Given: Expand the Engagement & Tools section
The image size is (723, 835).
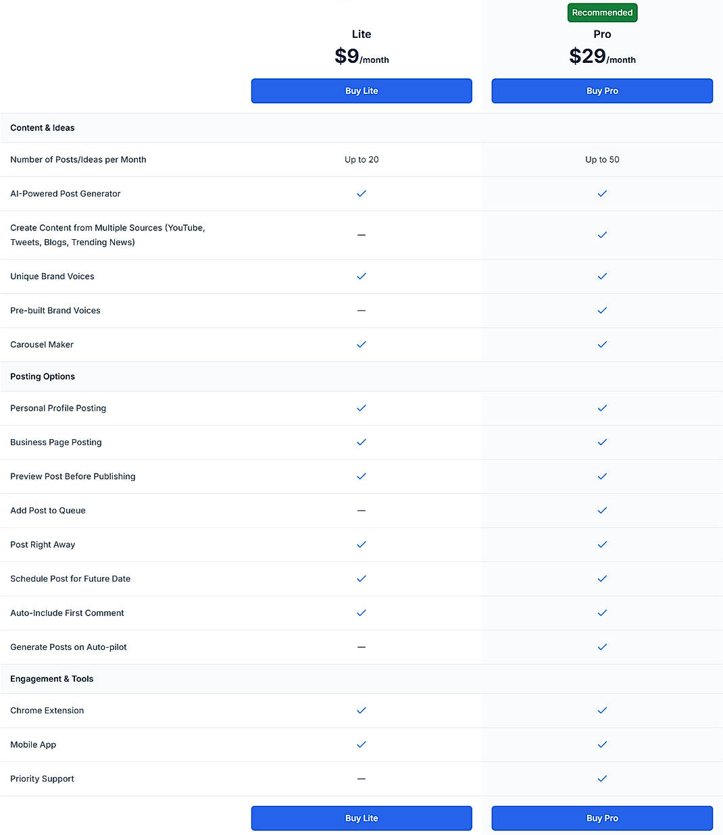Looking at the screenshot, I should click(52, 679).
